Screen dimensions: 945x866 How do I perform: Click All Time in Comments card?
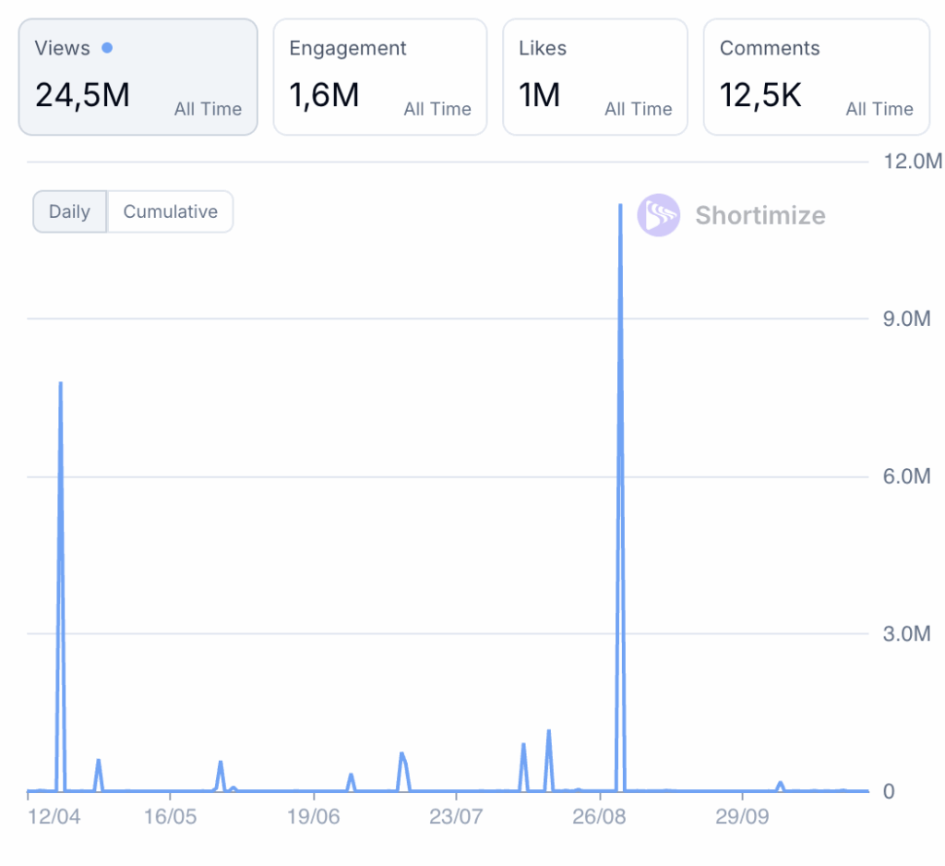click(x=879, y=109)
